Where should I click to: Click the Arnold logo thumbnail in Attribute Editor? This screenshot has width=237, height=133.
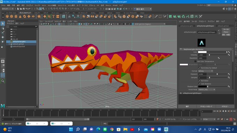(x=201, y=43)
